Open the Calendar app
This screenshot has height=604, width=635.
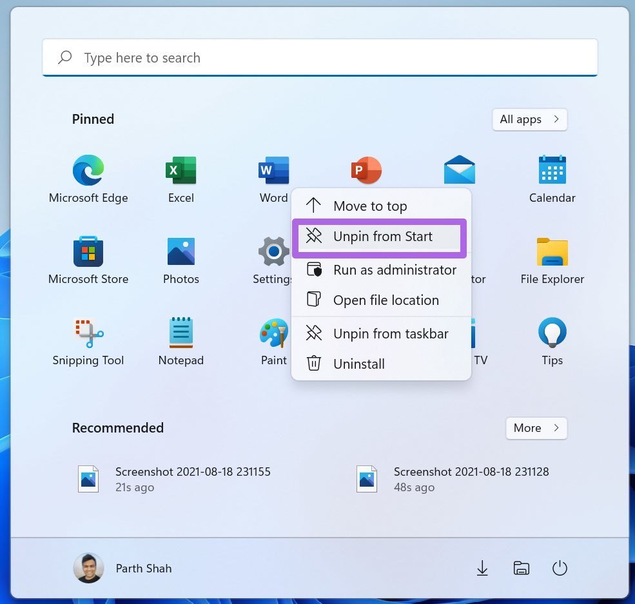coord(552,171)
